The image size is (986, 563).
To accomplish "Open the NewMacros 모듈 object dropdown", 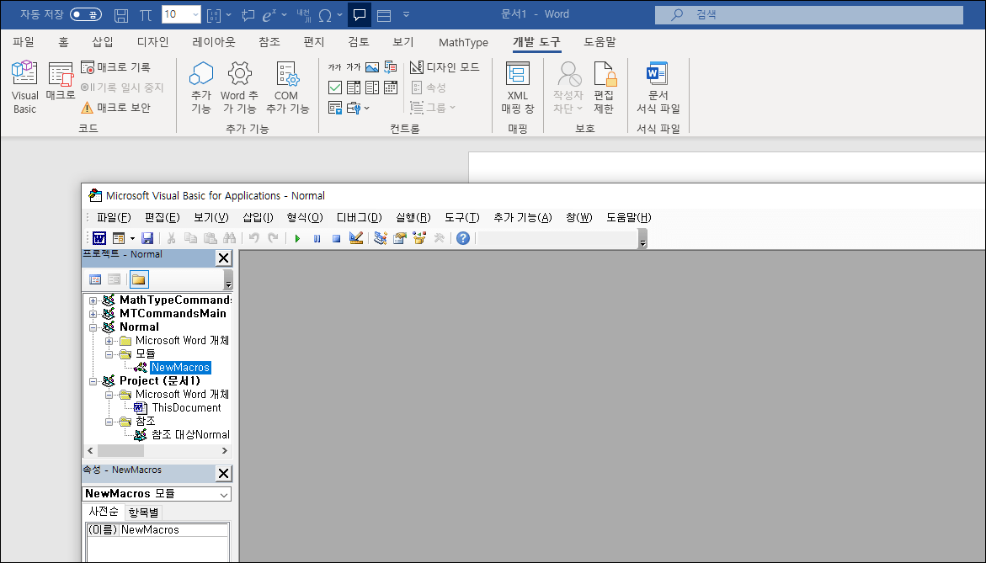I will click(224, 495).
